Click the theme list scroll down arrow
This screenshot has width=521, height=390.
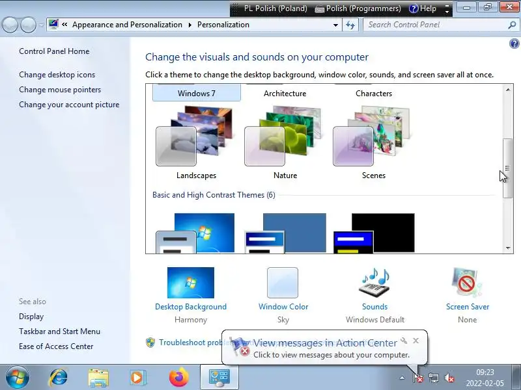pos(508,248)
